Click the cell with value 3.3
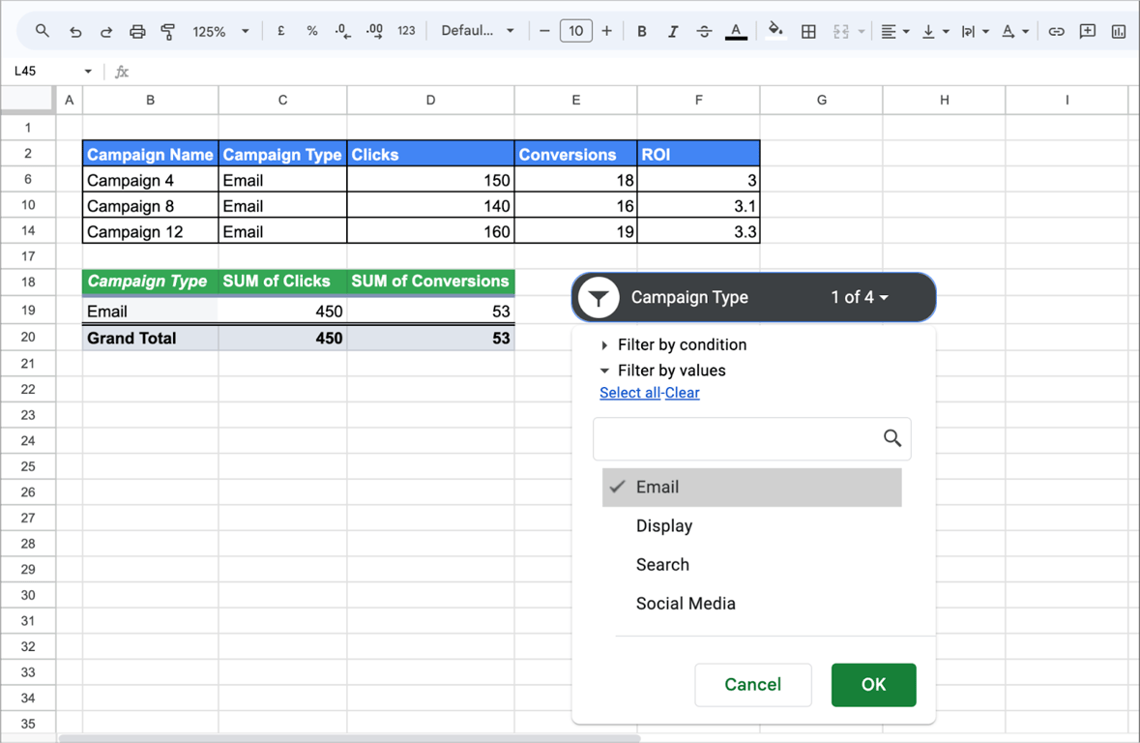This screenshot has height=743, width=1140. tap(699, 232)
